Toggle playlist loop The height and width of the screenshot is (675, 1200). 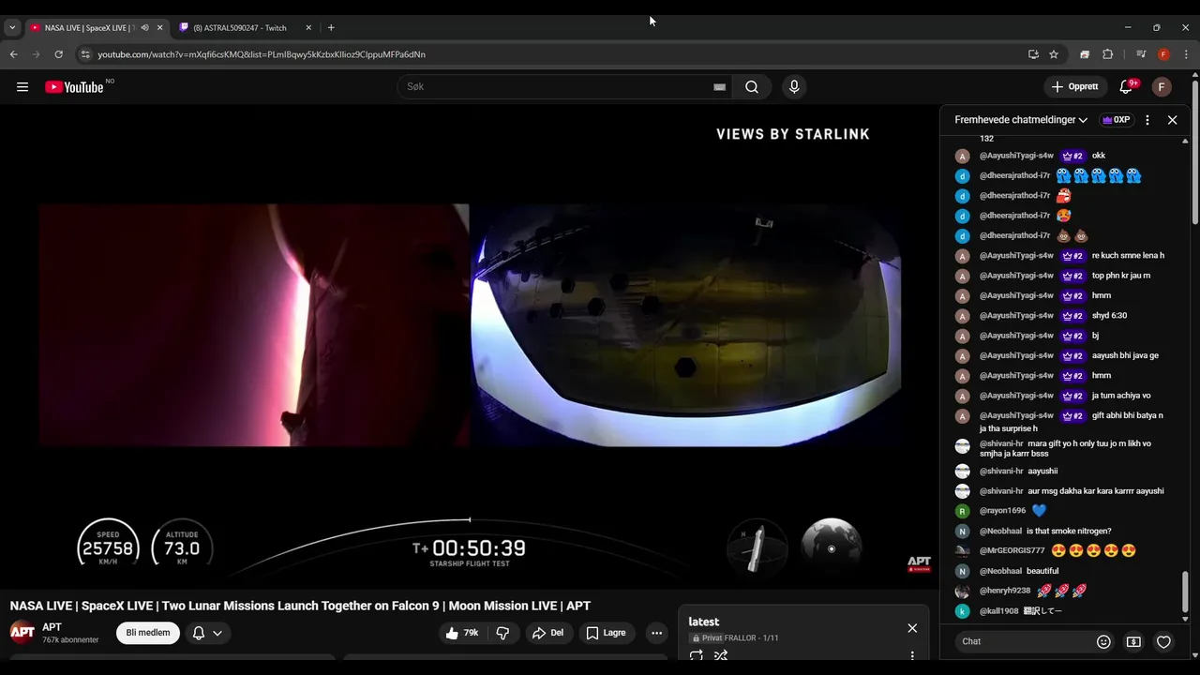click(696, 656)
